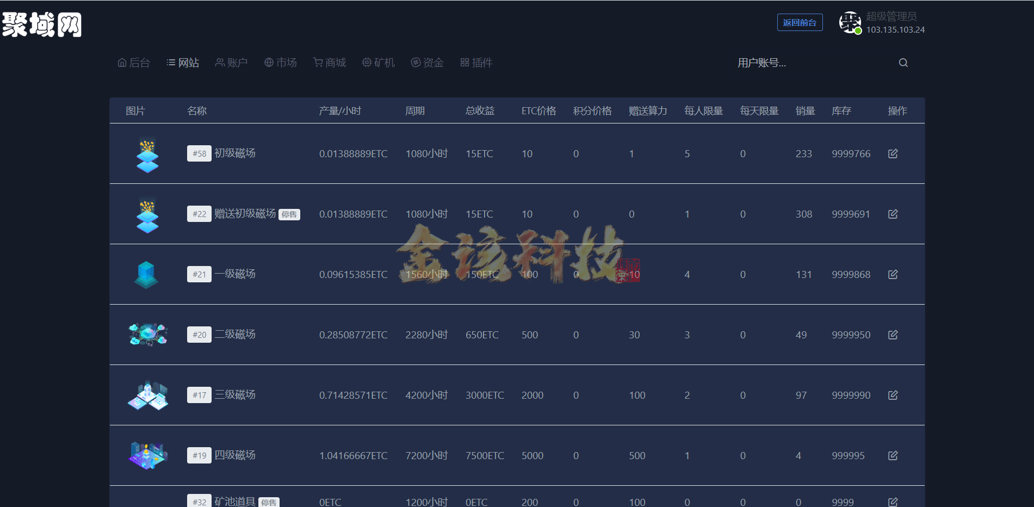
Task: Open the edit icon for 四级磁场
Action: (x=893, y=455)
